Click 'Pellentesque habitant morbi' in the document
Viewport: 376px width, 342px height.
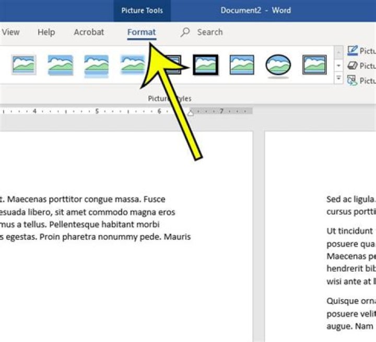click(x=104, y=225)
